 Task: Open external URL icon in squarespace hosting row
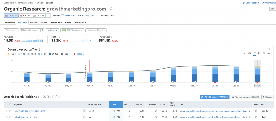click(x=249, y=111)
